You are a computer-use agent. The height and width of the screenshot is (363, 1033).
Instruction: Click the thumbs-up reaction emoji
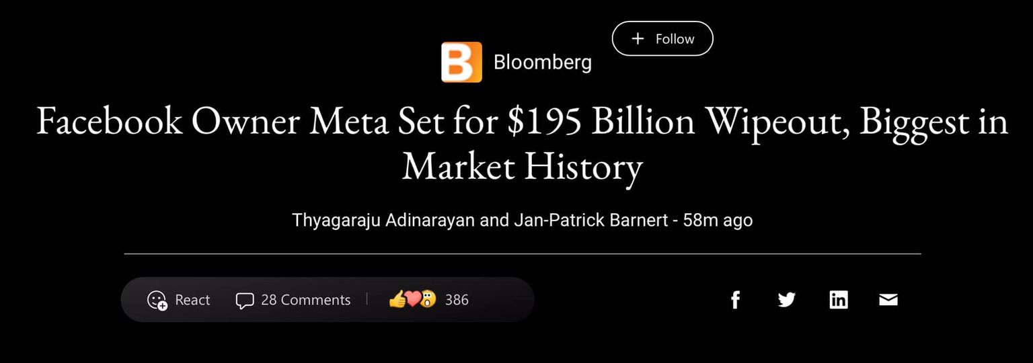point(397,299)
